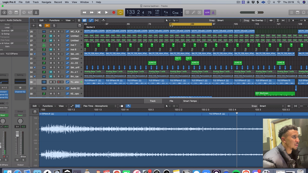The width and height of the screenshot is (308, 173).
Task: Open the Mixer from the control bar
Action: click(x=30, y=13)
